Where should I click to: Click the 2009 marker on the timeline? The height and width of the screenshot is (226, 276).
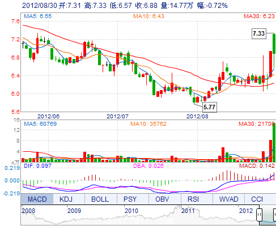coord(74,211)
